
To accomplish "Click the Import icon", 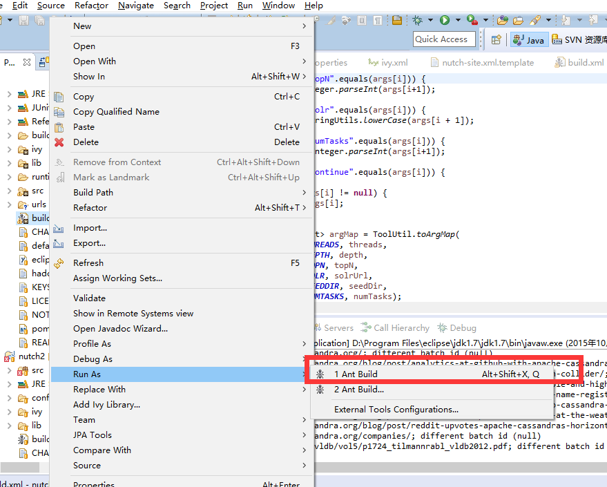I will pyautogui.click(x=59, y=228).
